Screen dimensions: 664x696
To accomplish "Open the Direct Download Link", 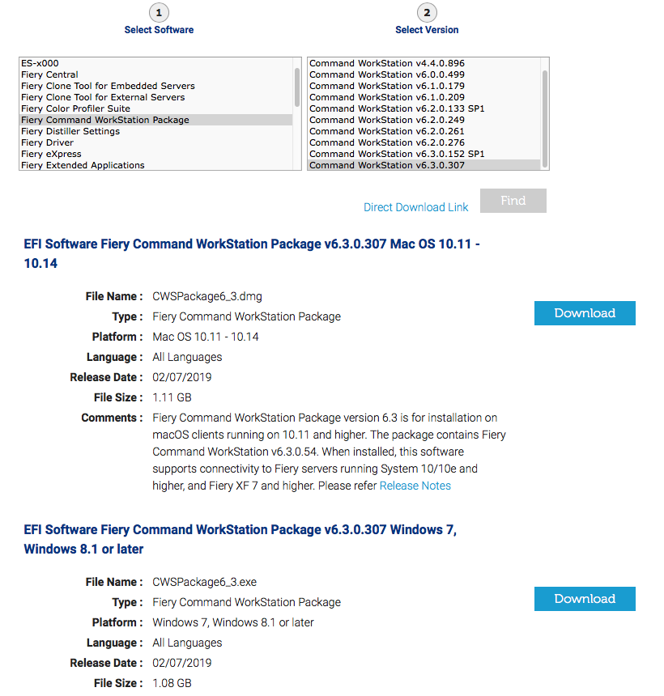I will coord(415,207).
